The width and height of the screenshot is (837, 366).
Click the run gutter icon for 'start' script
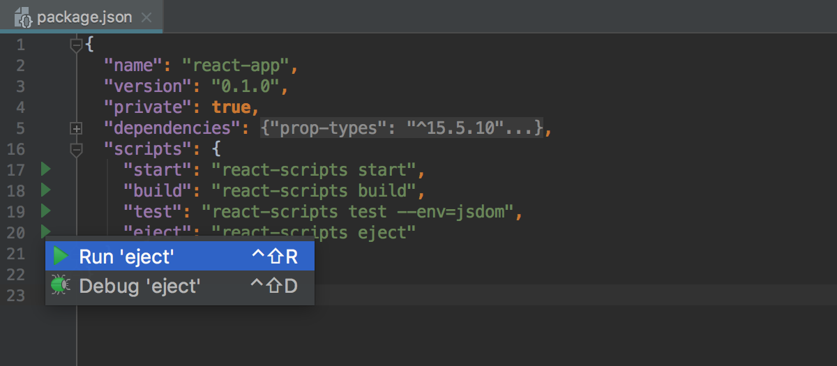[45, 169]
